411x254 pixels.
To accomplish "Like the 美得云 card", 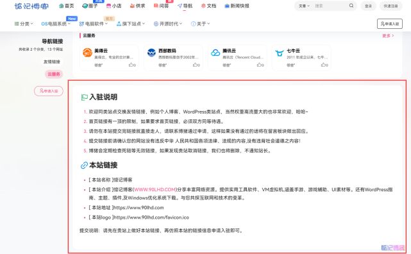I will coord(132,65).
